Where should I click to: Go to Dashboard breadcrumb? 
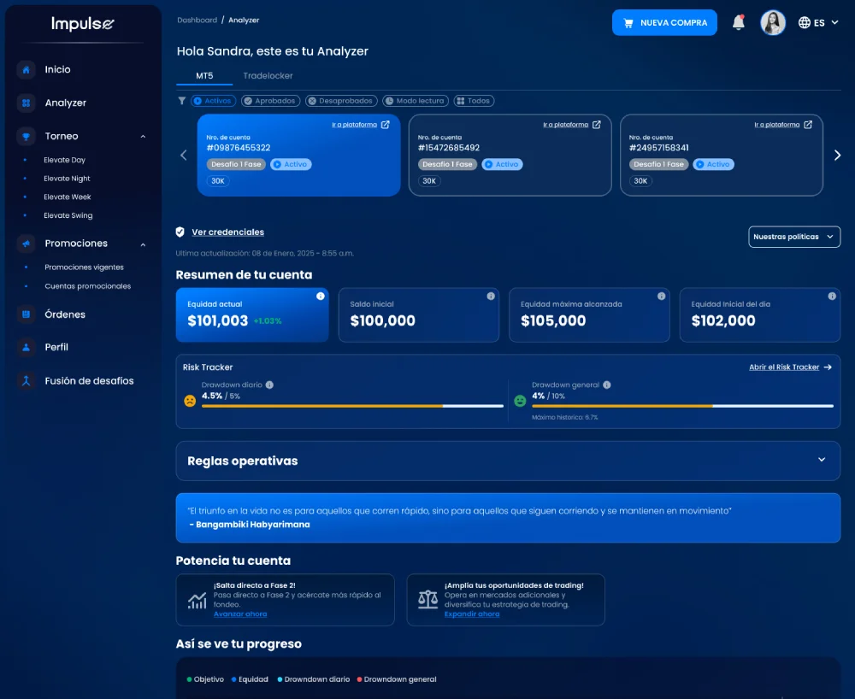(x=197, y=21)
